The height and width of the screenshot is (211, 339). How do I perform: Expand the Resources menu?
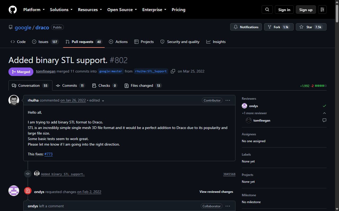[90, 9]
